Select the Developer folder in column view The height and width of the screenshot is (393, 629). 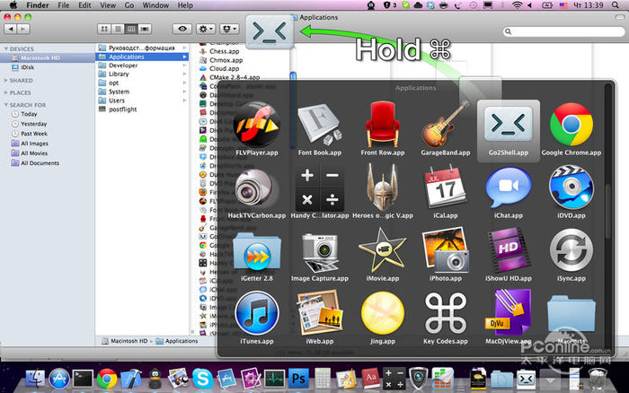click(124, 65)
